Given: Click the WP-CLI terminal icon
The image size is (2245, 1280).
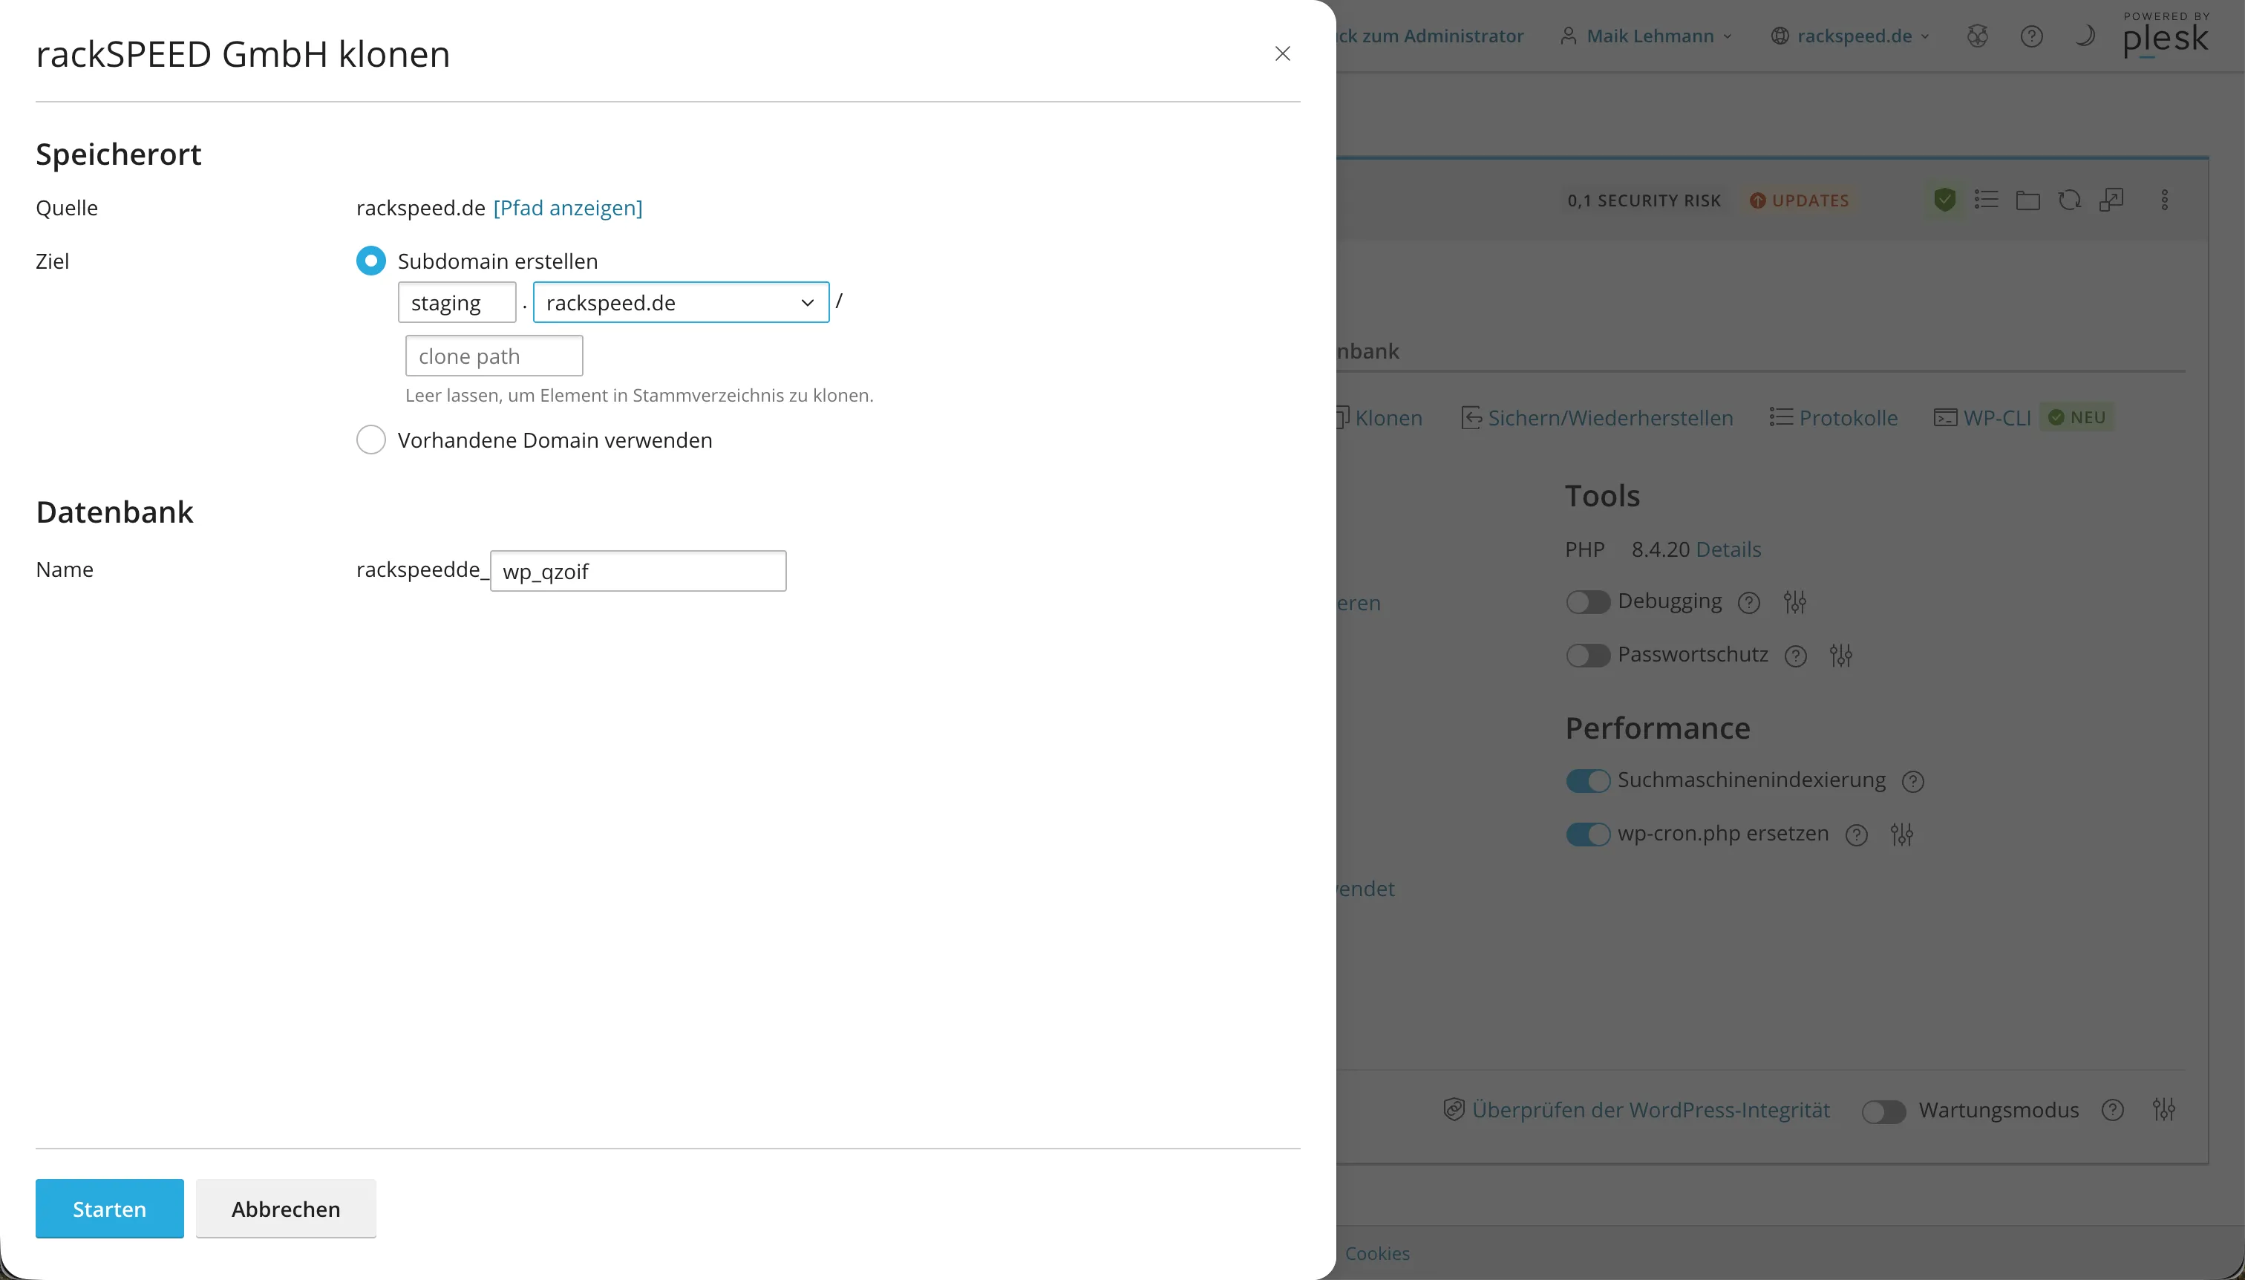Looking at the screenshot, I should tap(1945, 417).
